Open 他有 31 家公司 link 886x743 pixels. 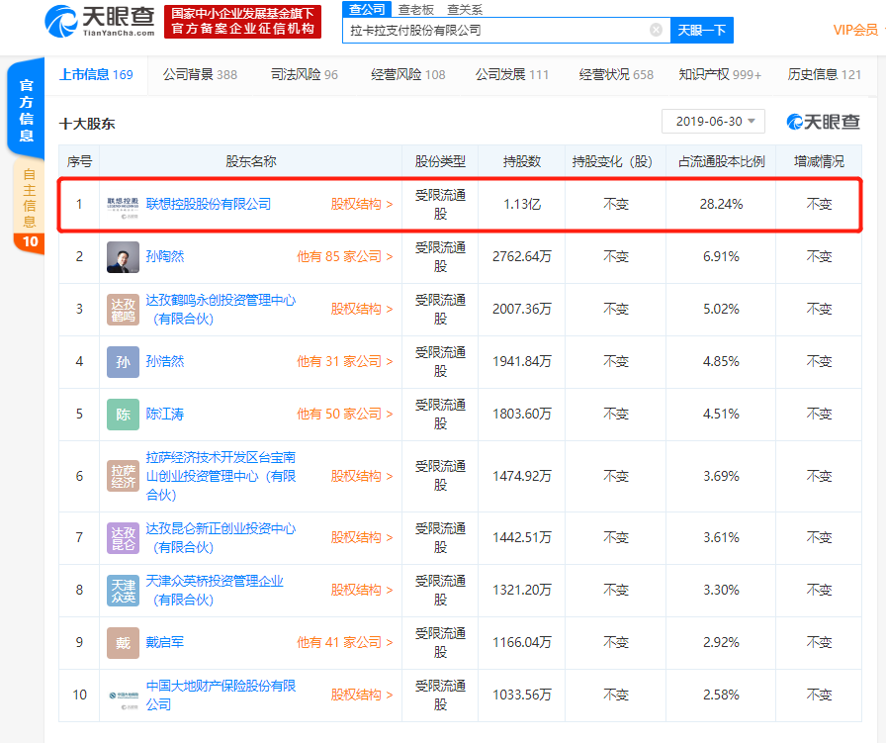point(345,361)
